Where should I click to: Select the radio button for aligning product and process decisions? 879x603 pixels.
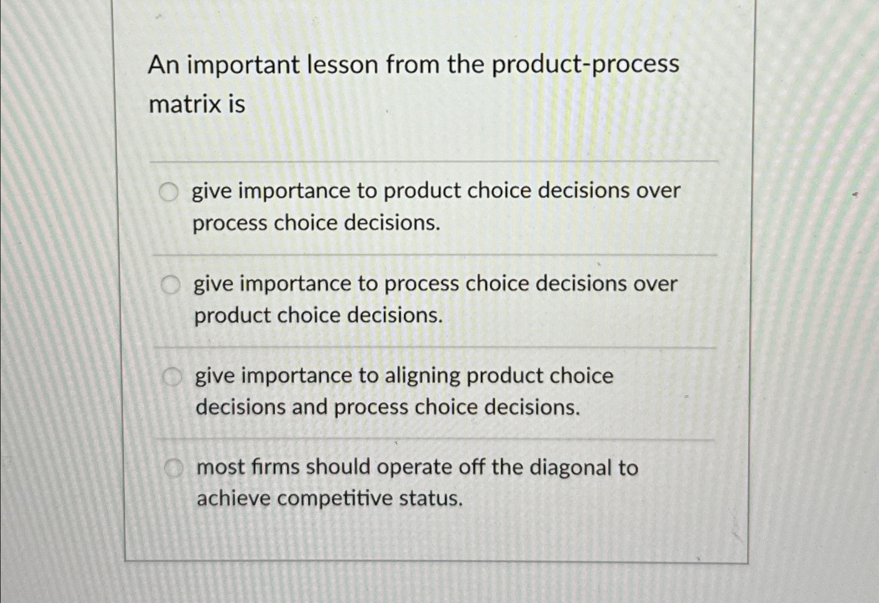click(x=173, y=375)
